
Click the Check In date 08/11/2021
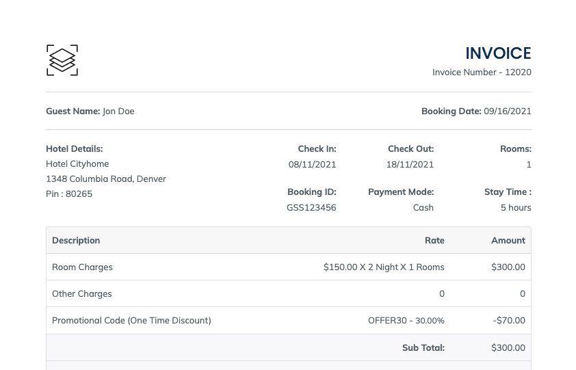(x=312, y=164)
